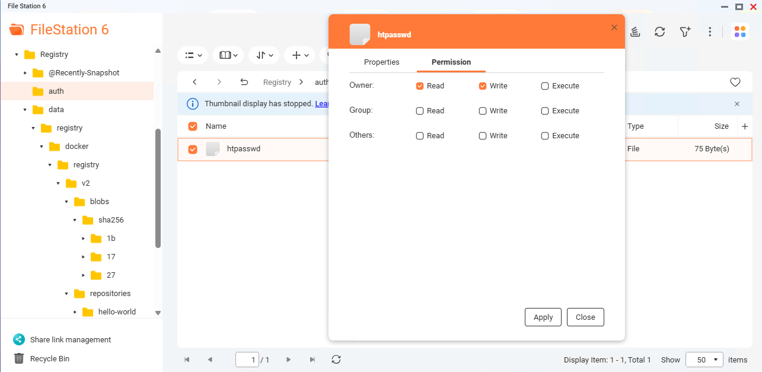The height and width of the screenshot is (372, 762).
Task: Switch to the Properties tab
Action: (382, 62)
